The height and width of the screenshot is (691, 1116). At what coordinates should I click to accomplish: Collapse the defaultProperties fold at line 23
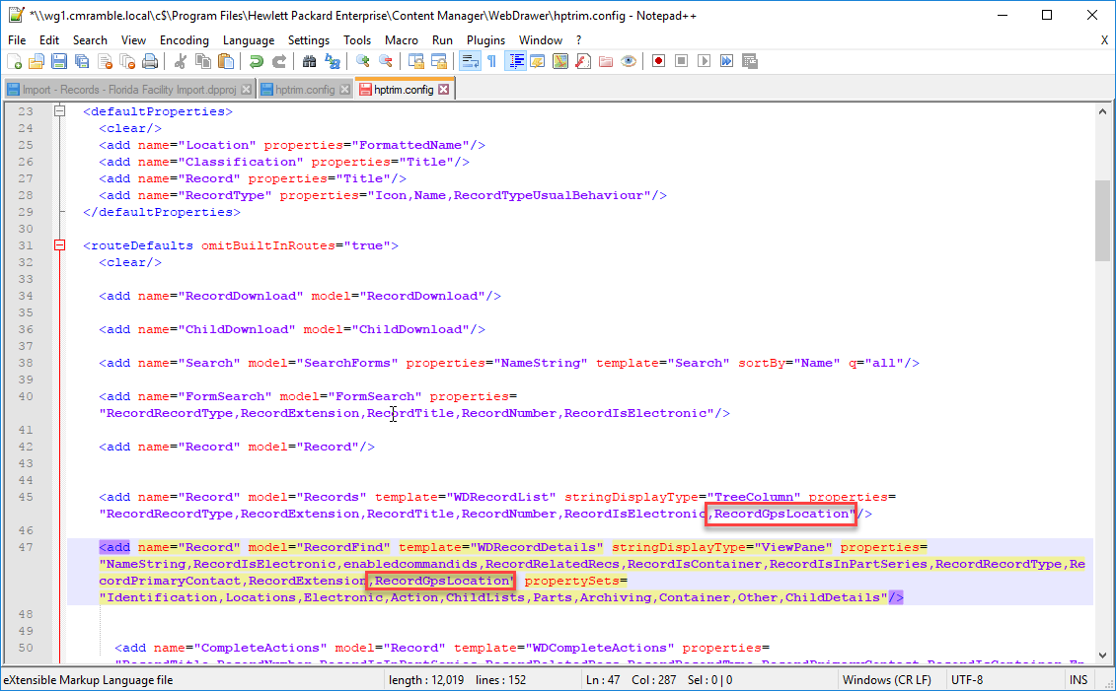tap(60, 111)
